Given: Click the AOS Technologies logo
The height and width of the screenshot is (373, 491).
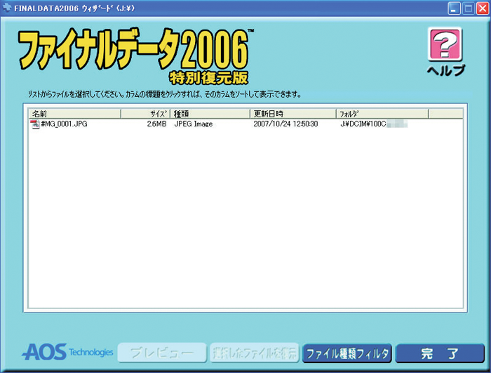Looking at the screenshot, I should (x=67, y=352).
